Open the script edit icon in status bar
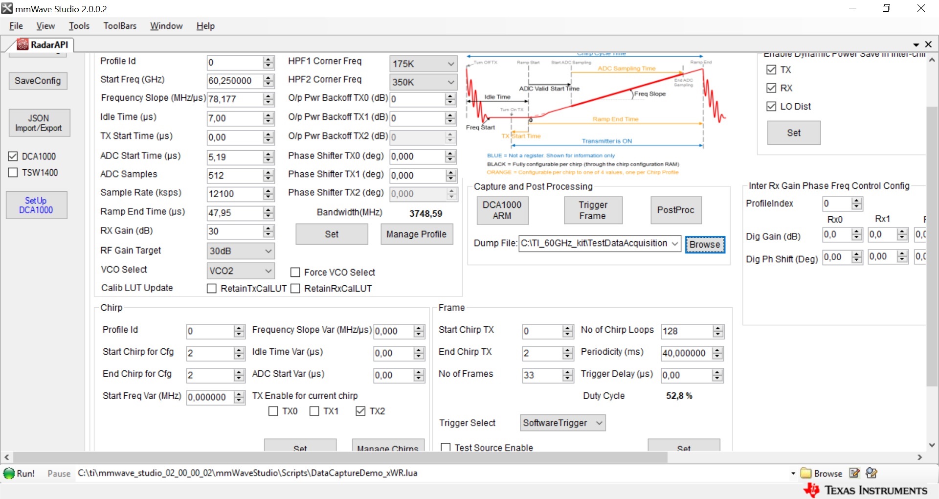Screen dimensions: 939x499 pyautogui.click(x=854, y=473)
